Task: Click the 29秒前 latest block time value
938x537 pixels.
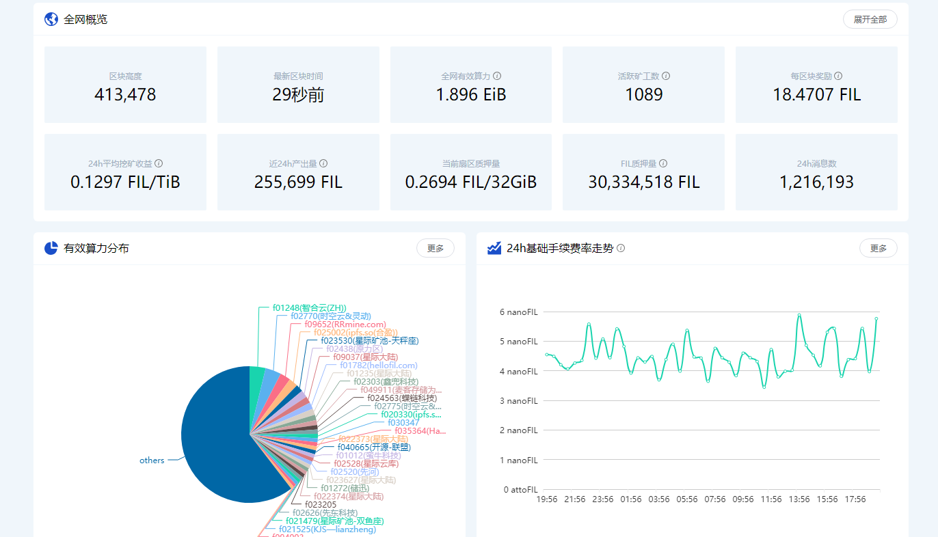Action: [298, 94]
